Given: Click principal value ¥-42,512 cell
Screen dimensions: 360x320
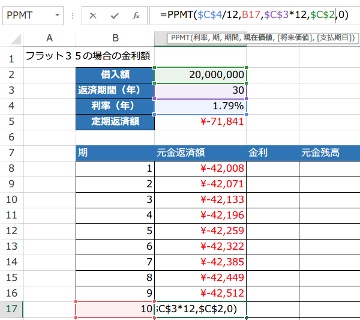Looking at the screenshot, I should point(200,294).
